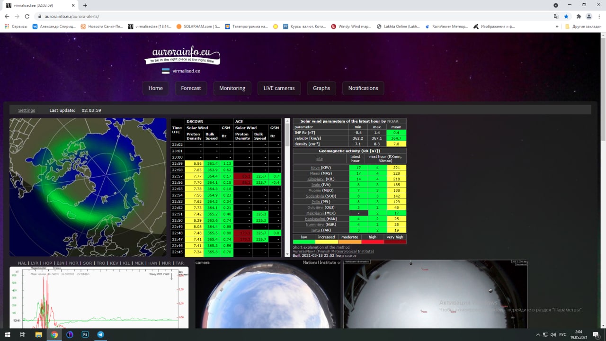Screen dimensions: 606x341
Task: Open the virmalised.ee Estonian flag link
Action: (x=181, y=71)
